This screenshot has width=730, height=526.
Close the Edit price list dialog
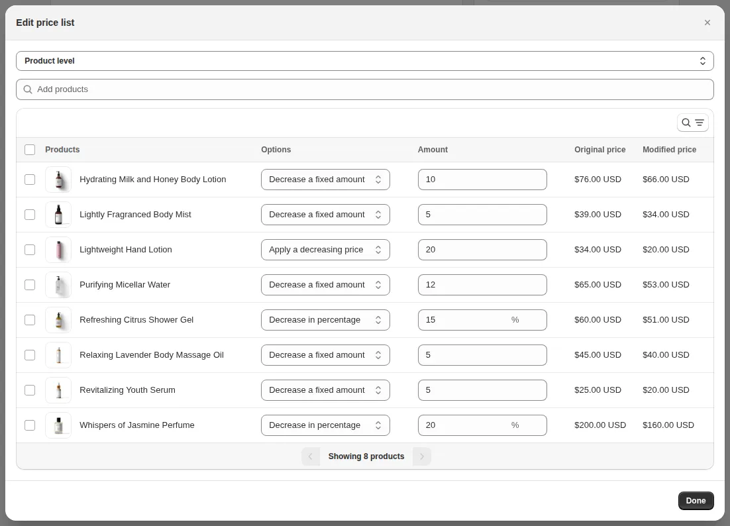707,23
